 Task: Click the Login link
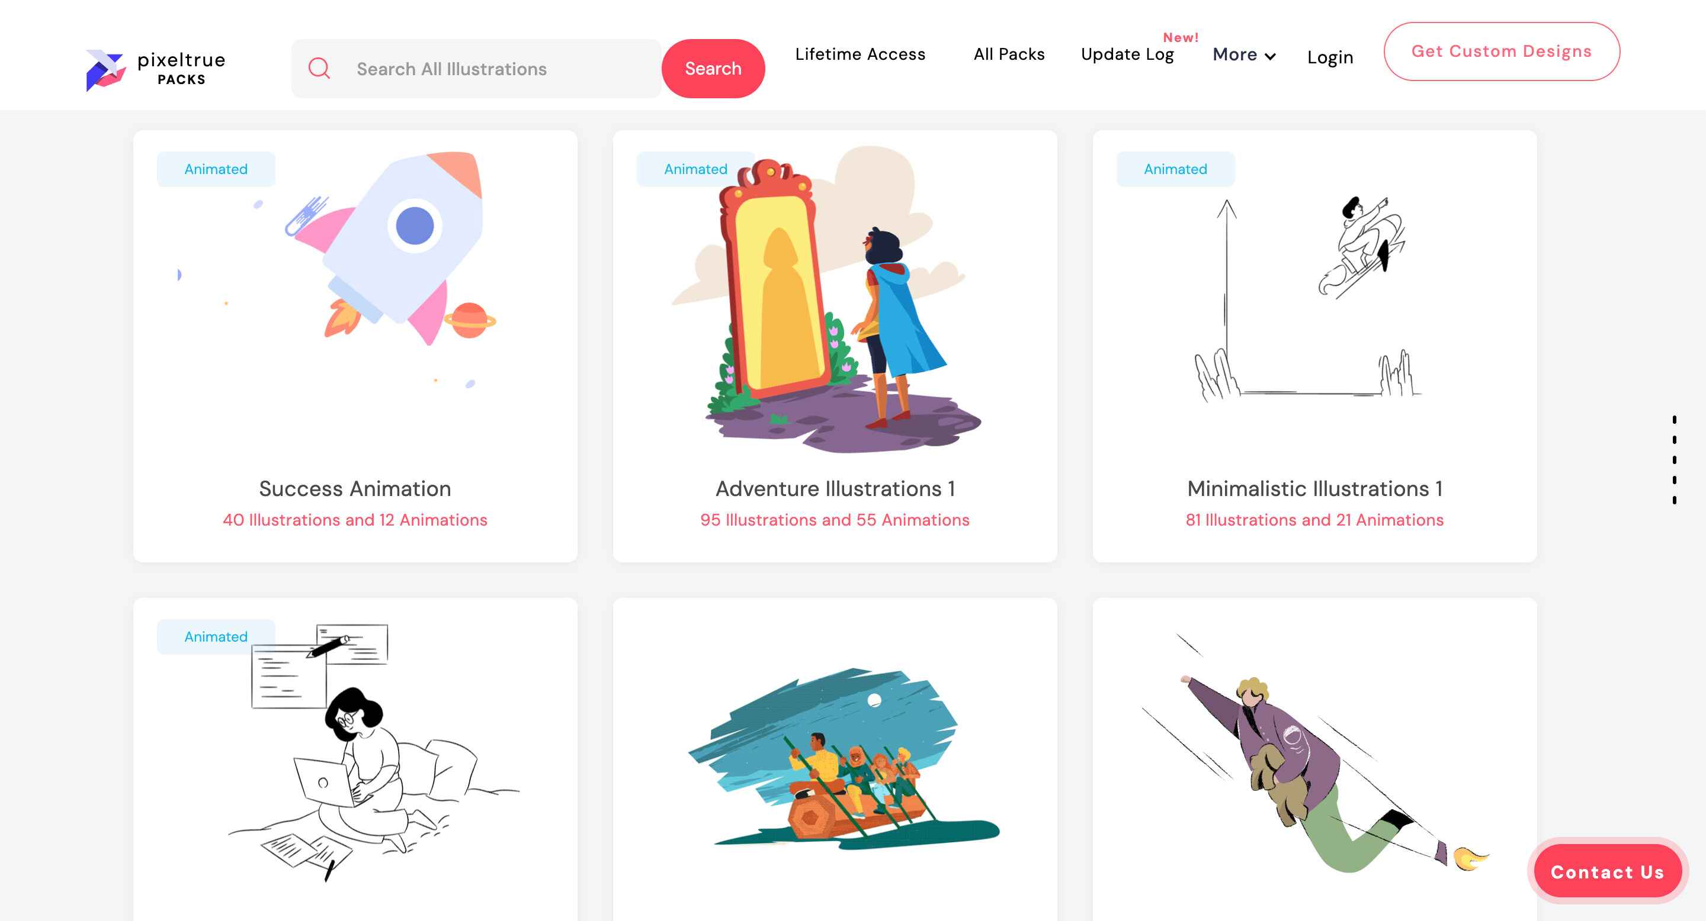point(1330,57)
